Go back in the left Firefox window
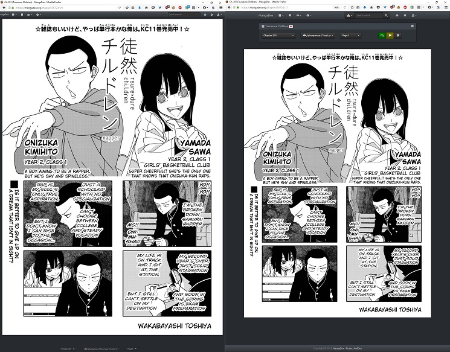Image resolution: width=450 pixels, height=352 pixels. pos(4,8)
